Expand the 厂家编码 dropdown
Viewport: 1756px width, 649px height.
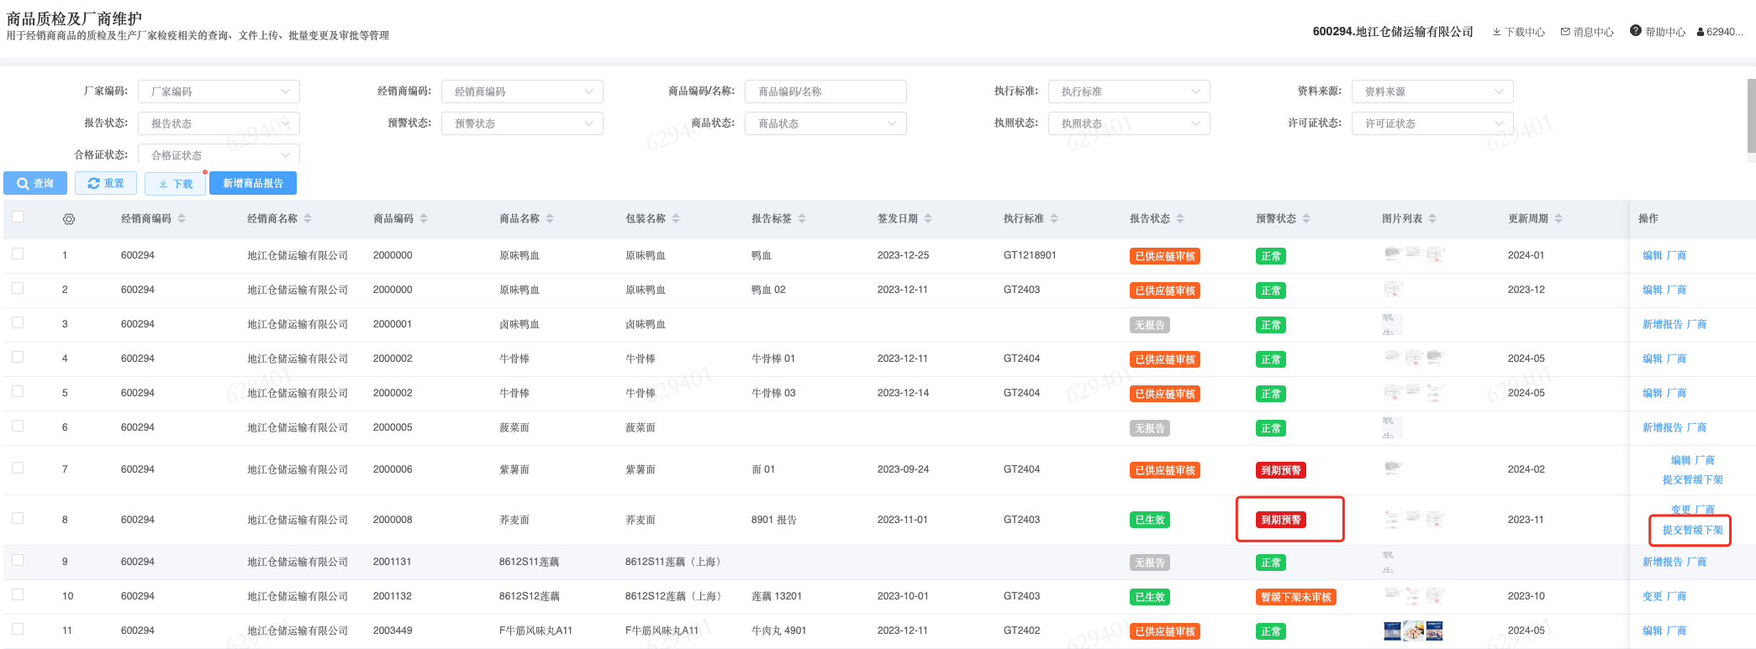coord(219,92)
